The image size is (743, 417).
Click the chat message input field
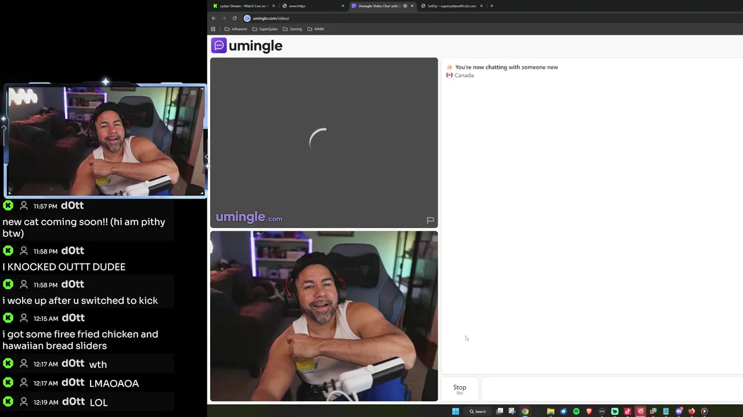pyautogui.click(x=612, y=389)
